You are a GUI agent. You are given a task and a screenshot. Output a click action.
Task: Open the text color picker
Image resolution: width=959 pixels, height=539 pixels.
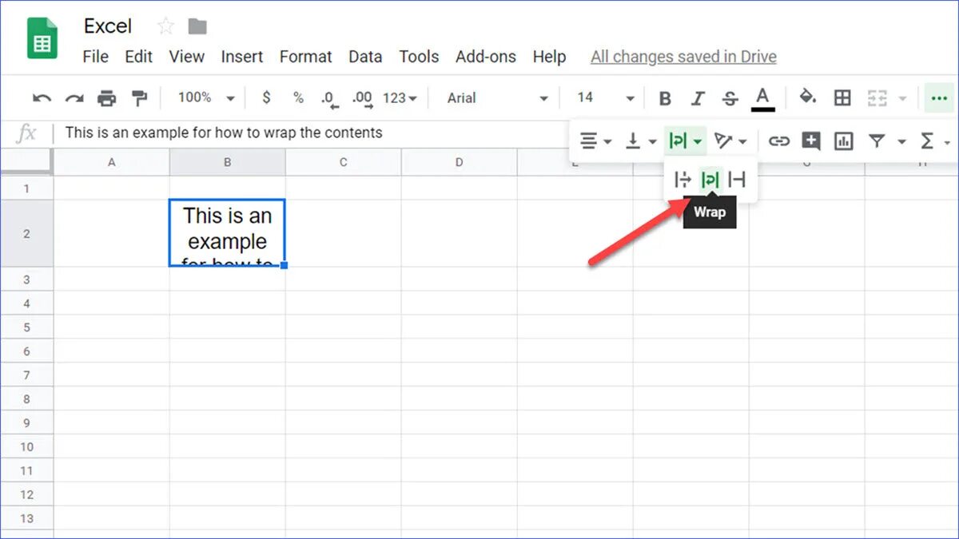tap(763, 99)
